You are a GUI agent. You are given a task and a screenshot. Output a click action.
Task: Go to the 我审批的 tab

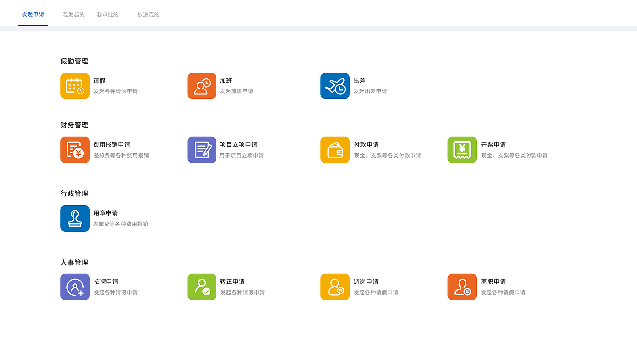click(107, 15)
